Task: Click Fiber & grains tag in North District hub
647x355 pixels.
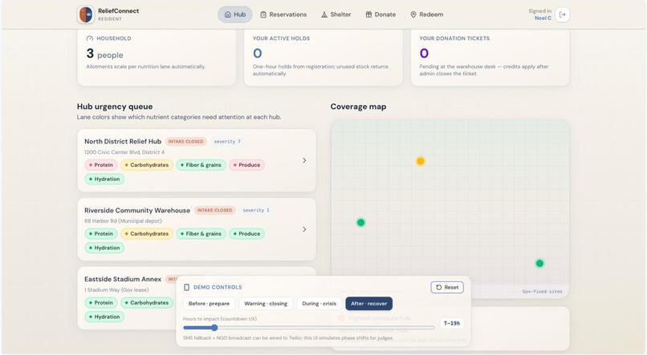Action: (201, 165)
